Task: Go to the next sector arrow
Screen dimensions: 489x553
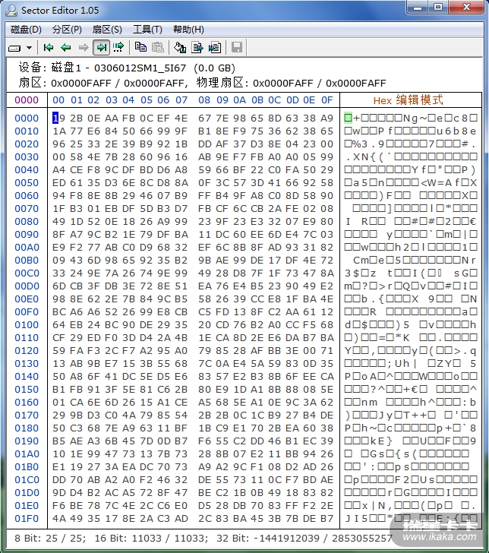Action: pyautogui.click(x=84, y=47)
